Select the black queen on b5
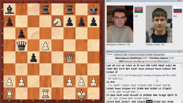Viewport: 183px width, 103px height. 21,46
